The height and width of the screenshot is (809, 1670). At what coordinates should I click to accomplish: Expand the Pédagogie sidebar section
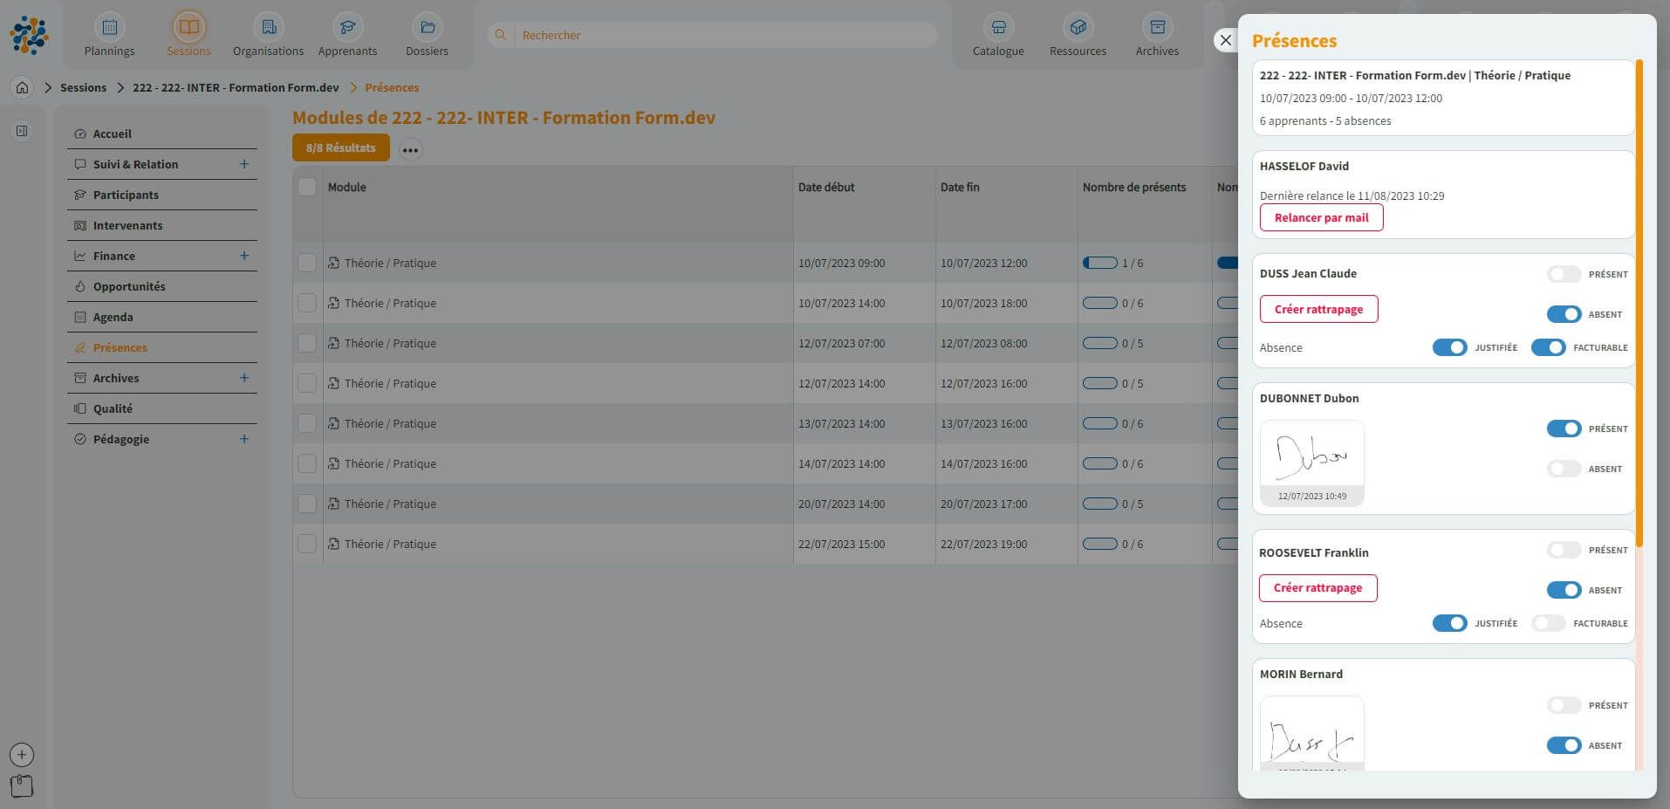(x=244, y=439)
